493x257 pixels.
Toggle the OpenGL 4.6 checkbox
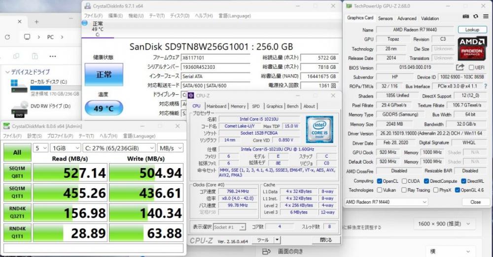tap(458, 190)
